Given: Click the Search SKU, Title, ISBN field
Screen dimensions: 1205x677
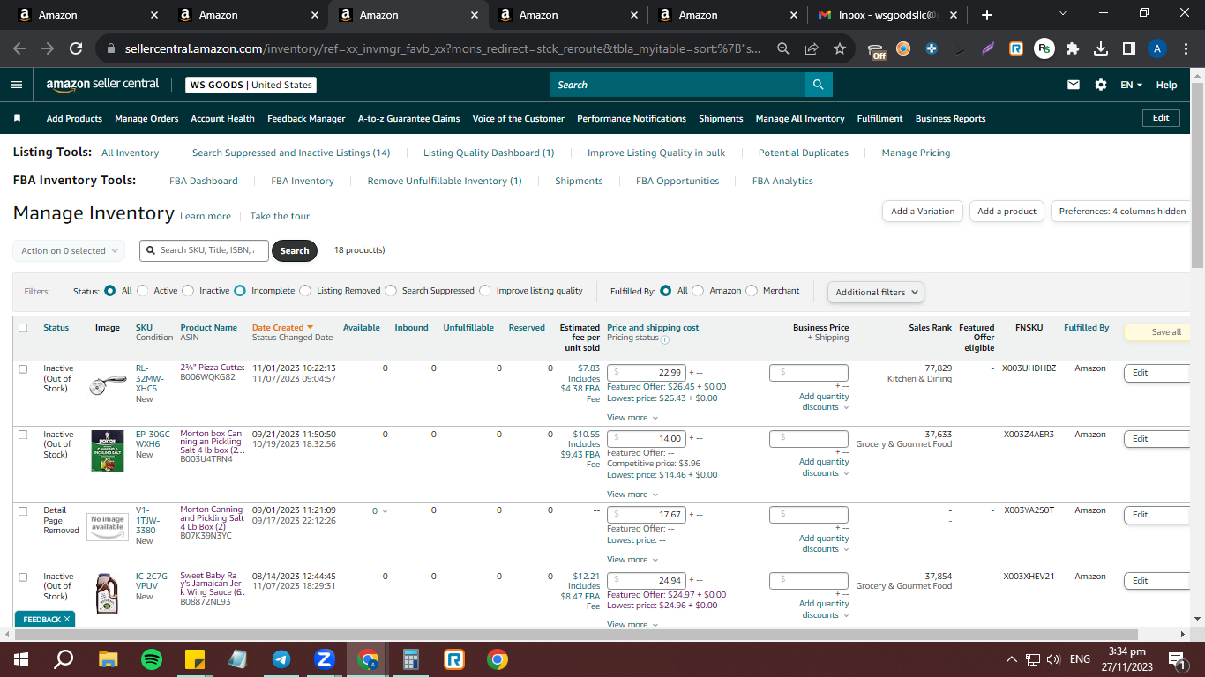Looking at the screenshot, I should pyautogui.click(x=205, y=250).
